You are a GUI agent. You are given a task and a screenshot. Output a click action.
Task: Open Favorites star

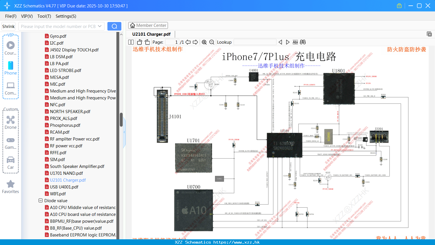[x=11, y=187]
